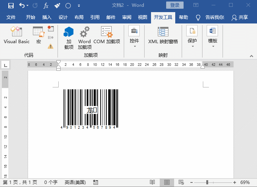Click the 告诉我你 search field

(x=215, y=17)
